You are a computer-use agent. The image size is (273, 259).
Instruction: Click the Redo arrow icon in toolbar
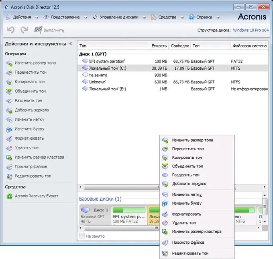click(24, 30)
